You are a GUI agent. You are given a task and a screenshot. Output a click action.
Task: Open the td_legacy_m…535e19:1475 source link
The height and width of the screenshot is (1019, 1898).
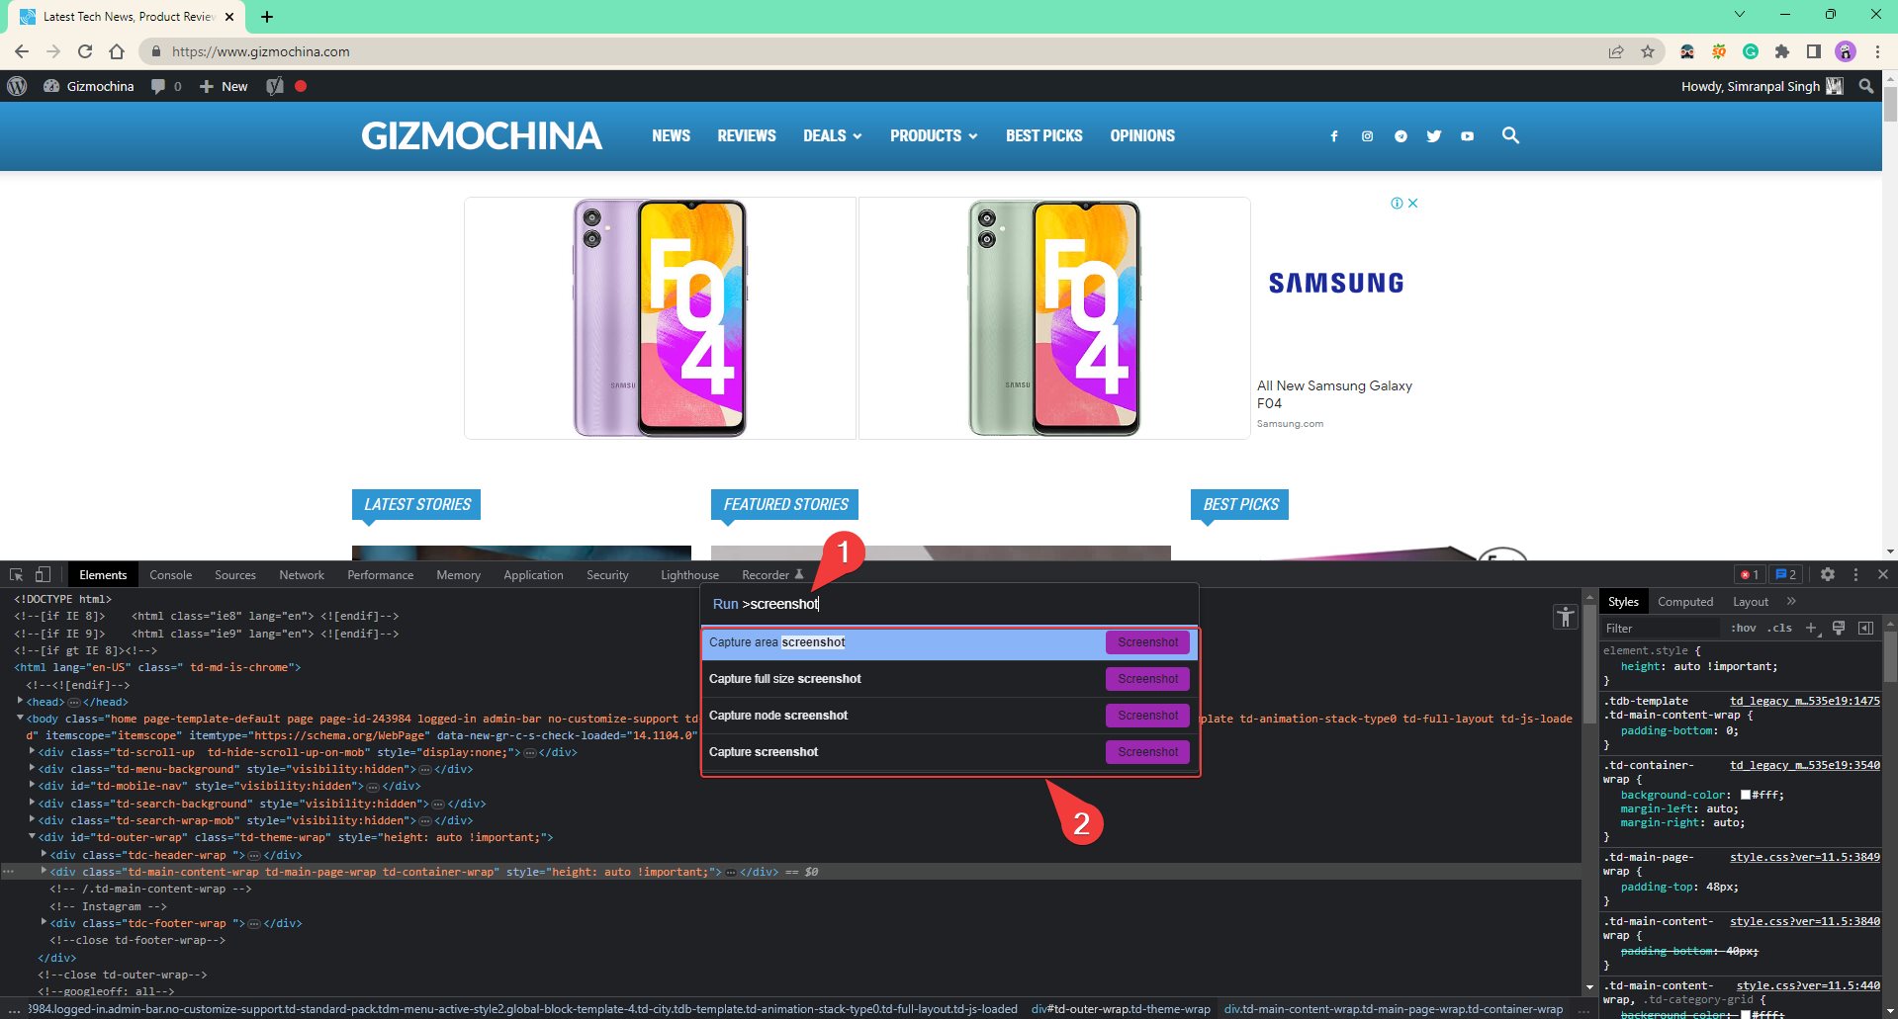click(x=1804, y=701)
